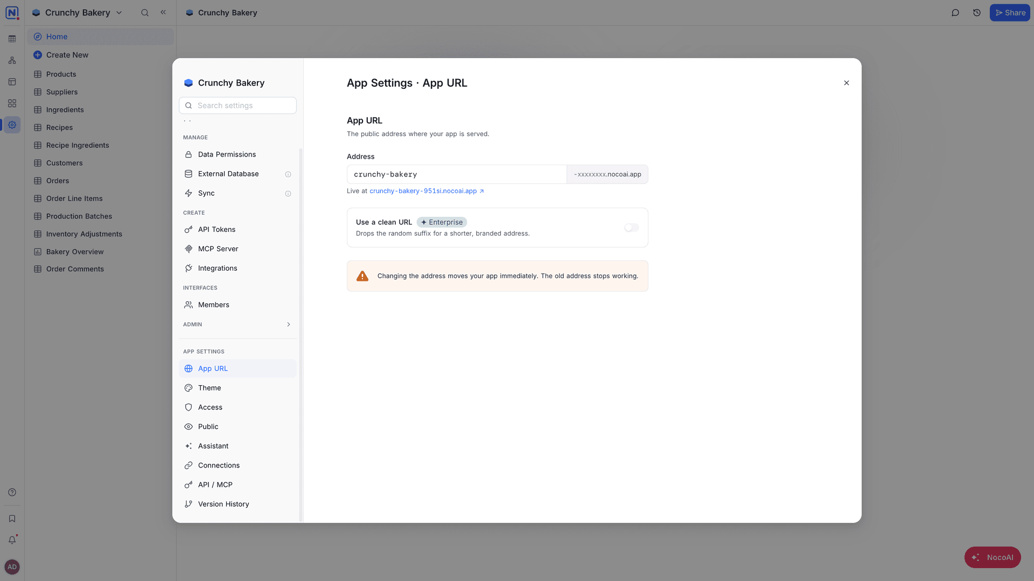Screen dimensions: 1034x581
Task: Open Version History settings item
Action: (237, 504)
